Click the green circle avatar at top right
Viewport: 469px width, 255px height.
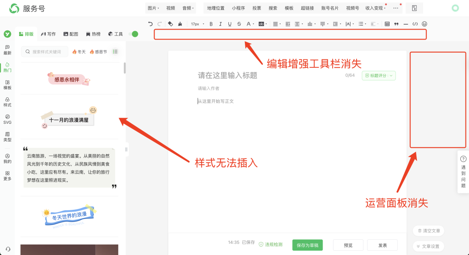click(x=455, y=8)
